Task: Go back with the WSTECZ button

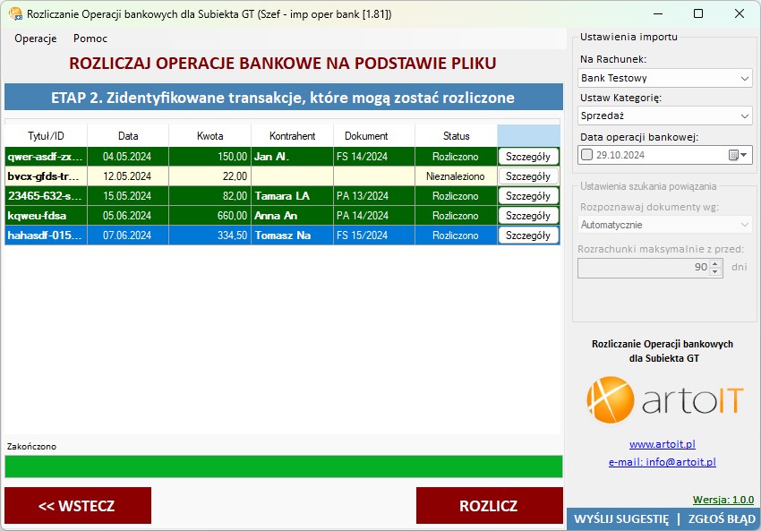Action: (x=77, y=506)
